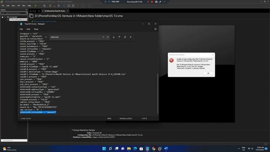The height and width of the screenshot is (152, 270).
Task: Open VMware Edit menu
Action: tap(8, 5)
